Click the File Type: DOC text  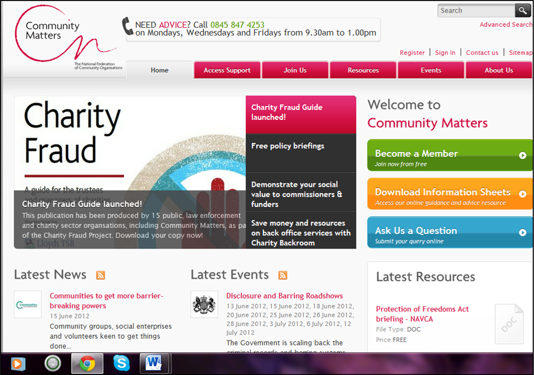tap(398, 330)
